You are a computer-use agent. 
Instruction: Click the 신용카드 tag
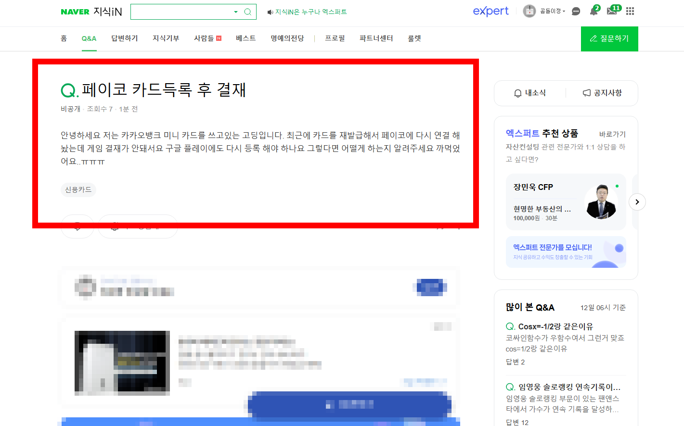(x=78, y=190)
